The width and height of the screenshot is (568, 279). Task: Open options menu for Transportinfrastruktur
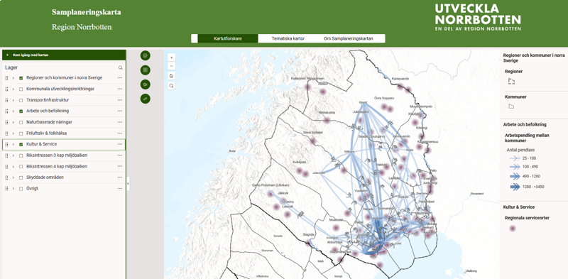click(120, 100)
